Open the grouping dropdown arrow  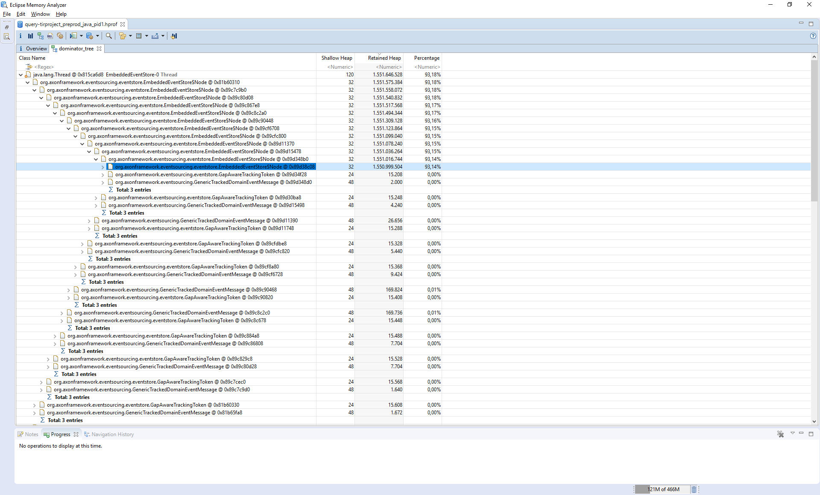[x=130, y=36]
